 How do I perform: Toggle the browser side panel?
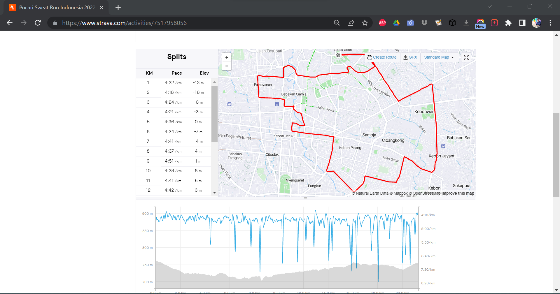pos(522,23)
